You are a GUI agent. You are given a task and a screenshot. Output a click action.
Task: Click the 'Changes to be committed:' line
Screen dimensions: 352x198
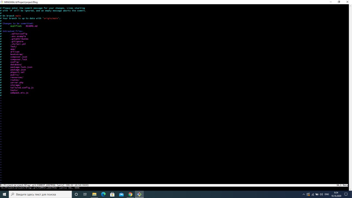coord(18,23)
